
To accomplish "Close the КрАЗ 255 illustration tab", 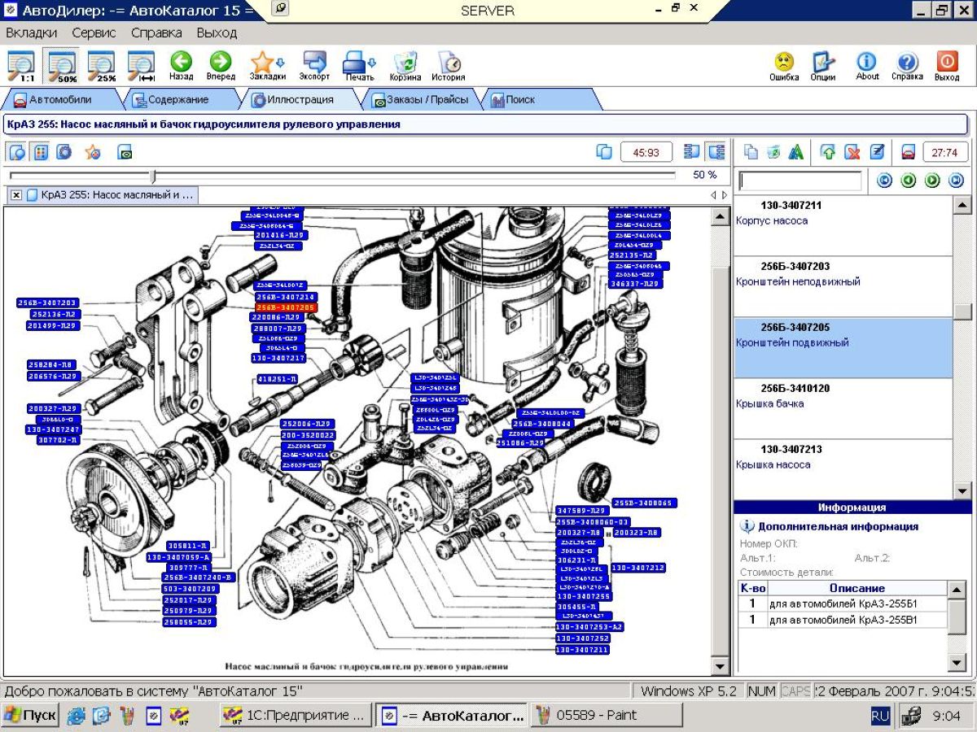I will pyautogui.click(x=16, y=195).
